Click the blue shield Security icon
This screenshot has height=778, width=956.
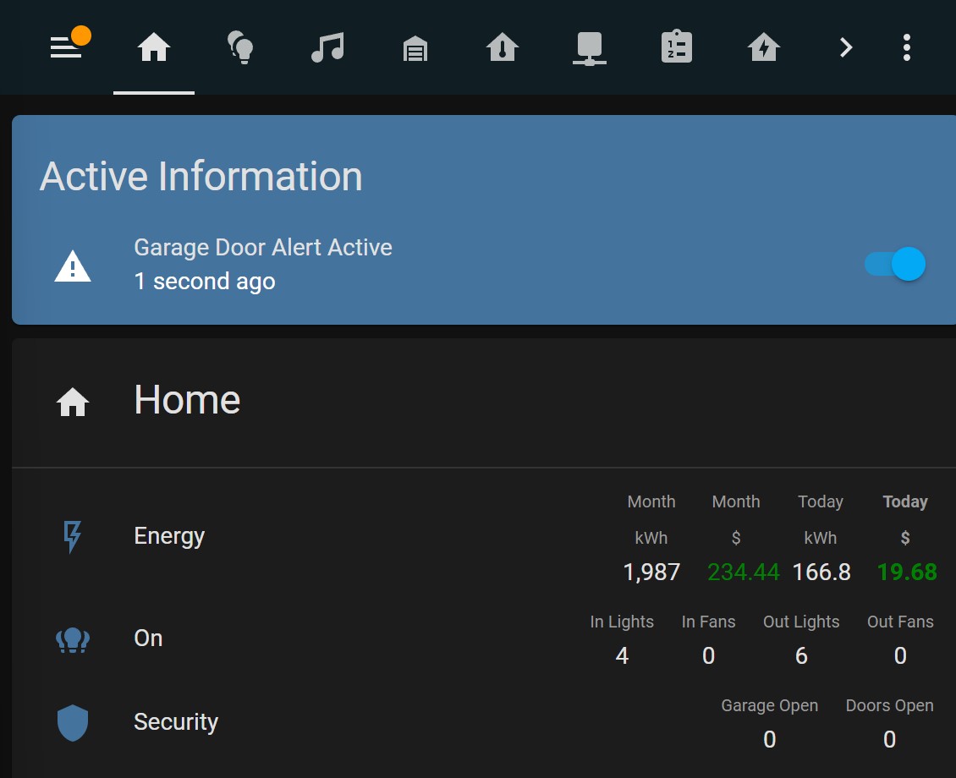pyautogui.click(x=73, y=722)
